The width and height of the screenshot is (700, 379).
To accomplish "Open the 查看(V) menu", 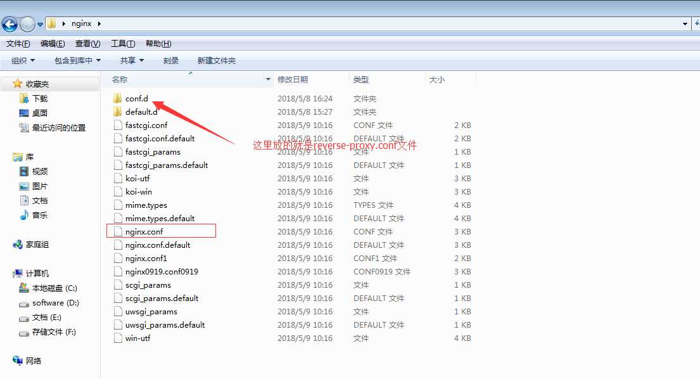I will click(x=87, y=43).
